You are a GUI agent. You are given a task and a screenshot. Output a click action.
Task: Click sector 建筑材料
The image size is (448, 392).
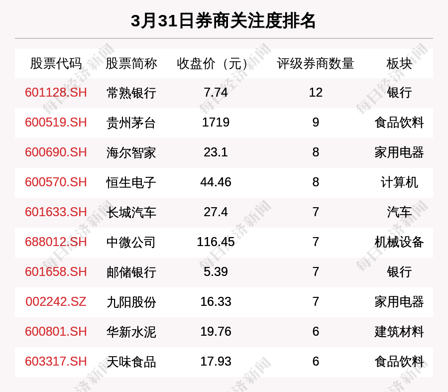(399, 332)
